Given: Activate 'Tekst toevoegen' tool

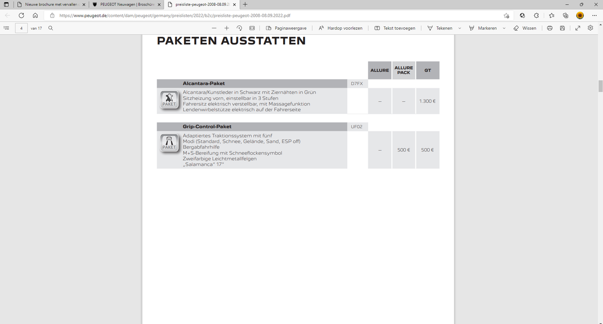Looking at the screenshot, I should pos(395,28).
